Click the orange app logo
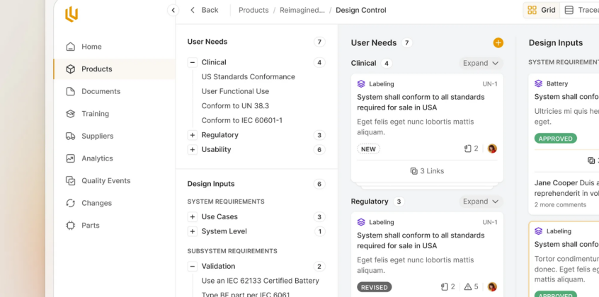 72,14
